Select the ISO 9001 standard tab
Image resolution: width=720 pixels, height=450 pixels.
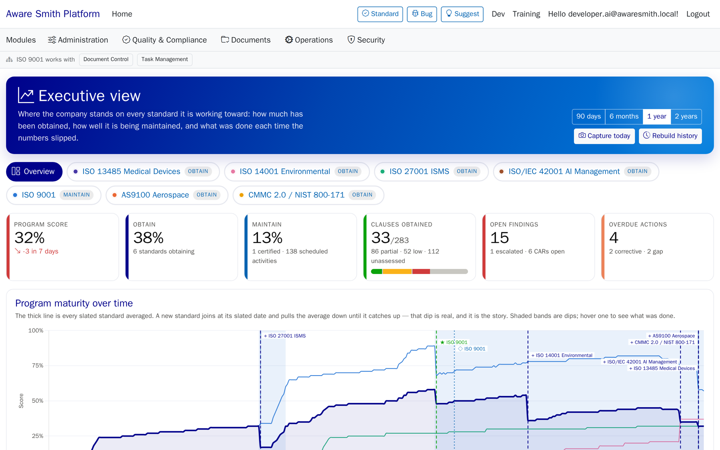54,195
